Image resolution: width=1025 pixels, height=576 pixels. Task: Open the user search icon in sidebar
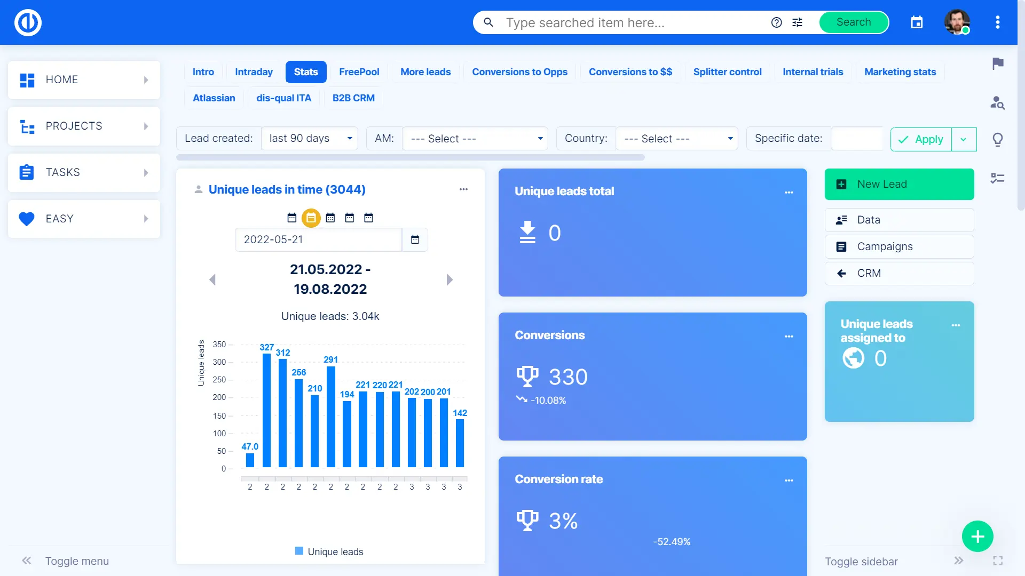997,102
